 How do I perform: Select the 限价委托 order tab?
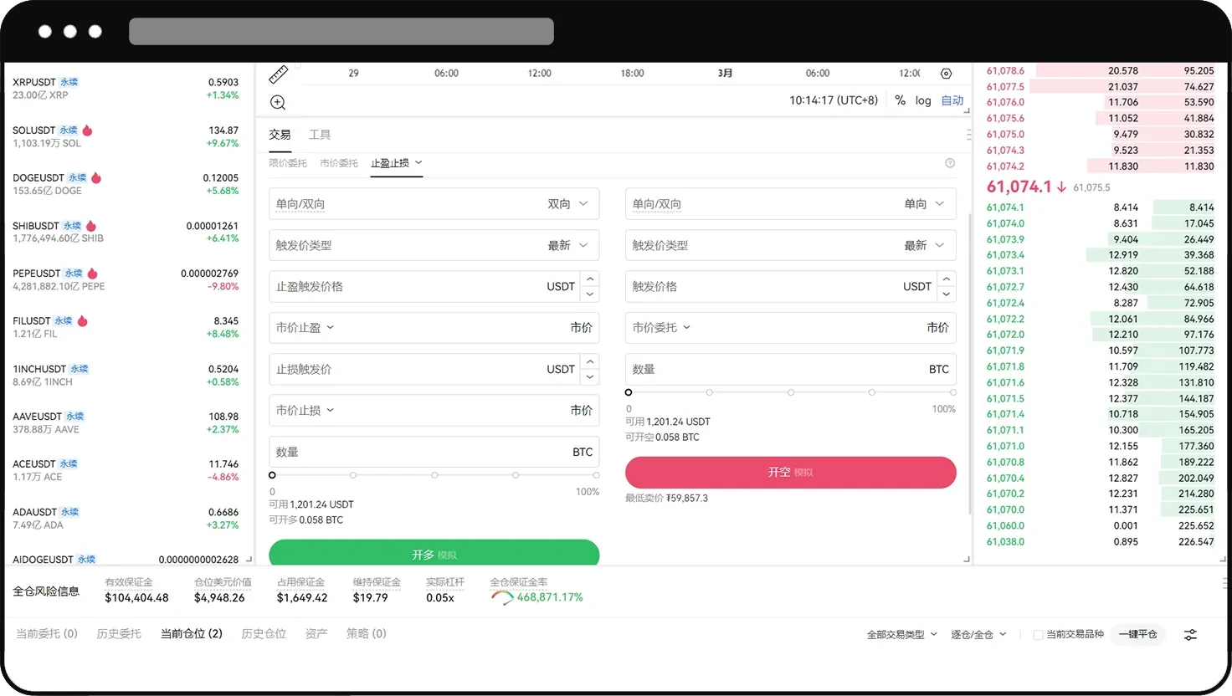click(x=288, y=163)
